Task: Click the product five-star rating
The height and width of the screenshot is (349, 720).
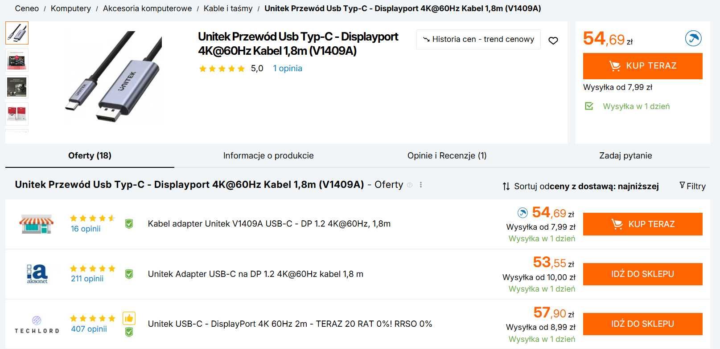Action: pos(222,69)
